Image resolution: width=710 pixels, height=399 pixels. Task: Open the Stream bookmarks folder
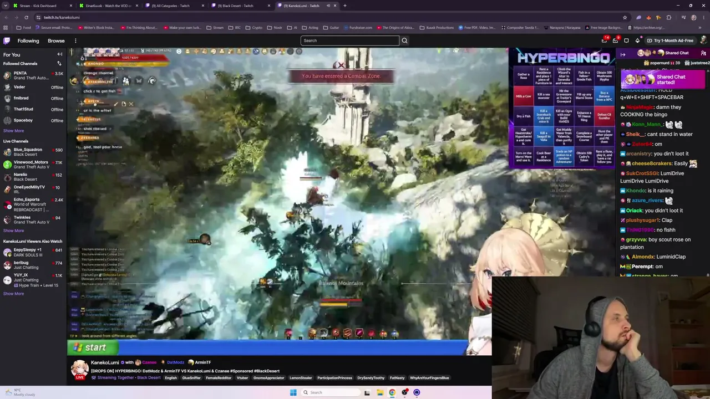click(x=215, y=28)
